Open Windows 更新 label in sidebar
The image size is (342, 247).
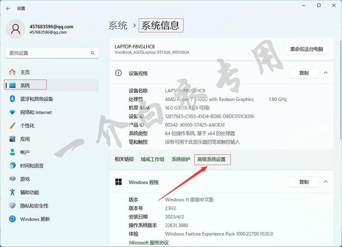[x=35, y=219]
